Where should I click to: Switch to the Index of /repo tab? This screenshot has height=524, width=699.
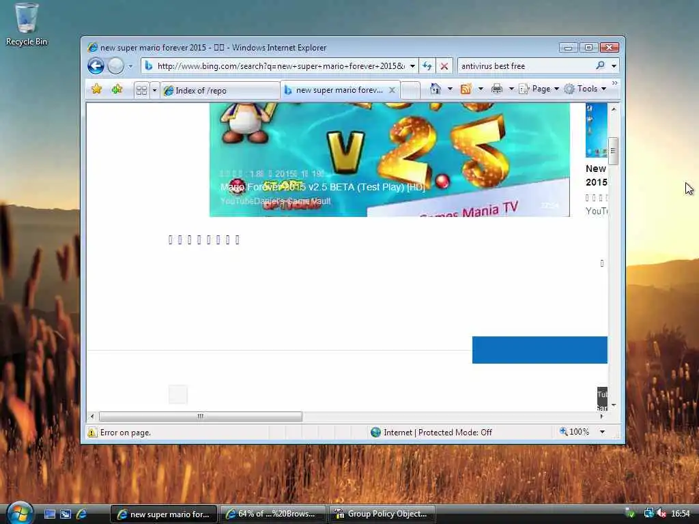(220, 91)
